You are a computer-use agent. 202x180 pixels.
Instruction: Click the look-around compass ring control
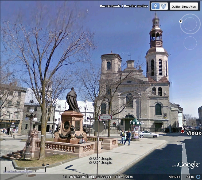190,24
